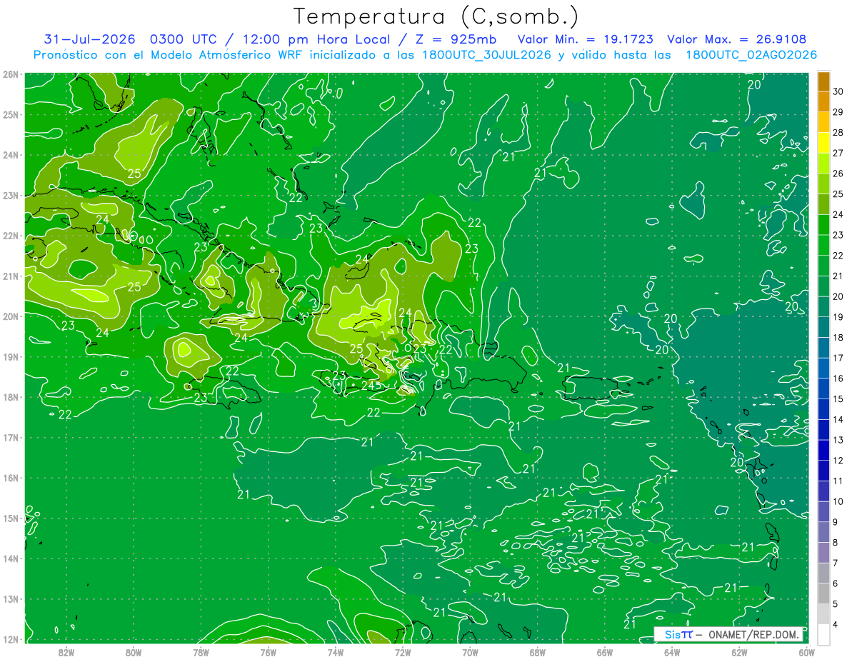This screenshot has height=662, width=857.
Task: Click the '26' label on the color scale legend
Action: tap(838, 174)
